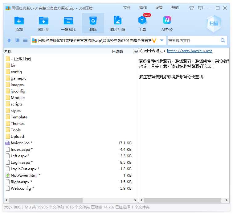Click the 解压密码 comment text line

[171, 77]
